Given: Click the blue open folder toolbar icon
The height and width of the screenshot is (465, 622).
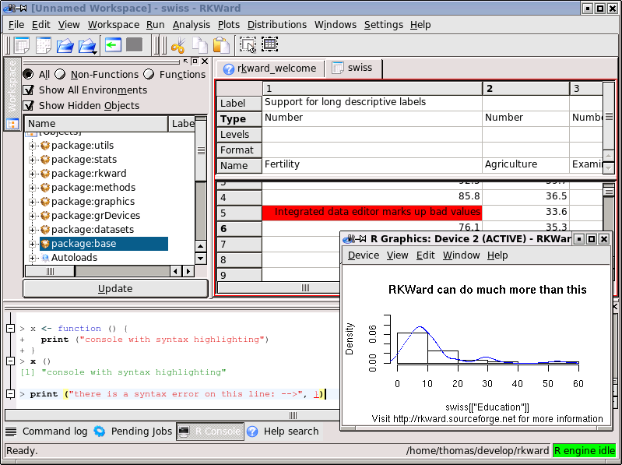Looking at the screenshot, I should tap(65, 45).
